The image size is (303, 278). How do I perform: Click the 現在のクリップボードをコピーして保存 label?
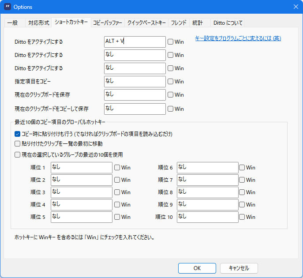(52, 109)
